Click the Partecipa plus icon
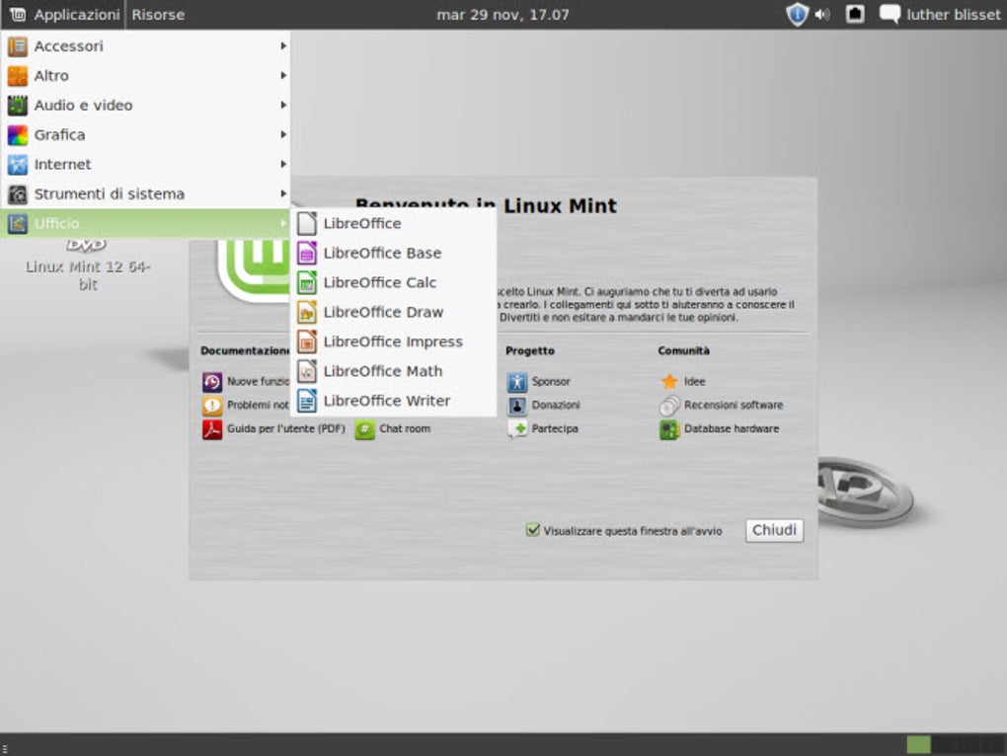Image resolution: width=1007 pixels, height=756 pixels. (517, 428)
